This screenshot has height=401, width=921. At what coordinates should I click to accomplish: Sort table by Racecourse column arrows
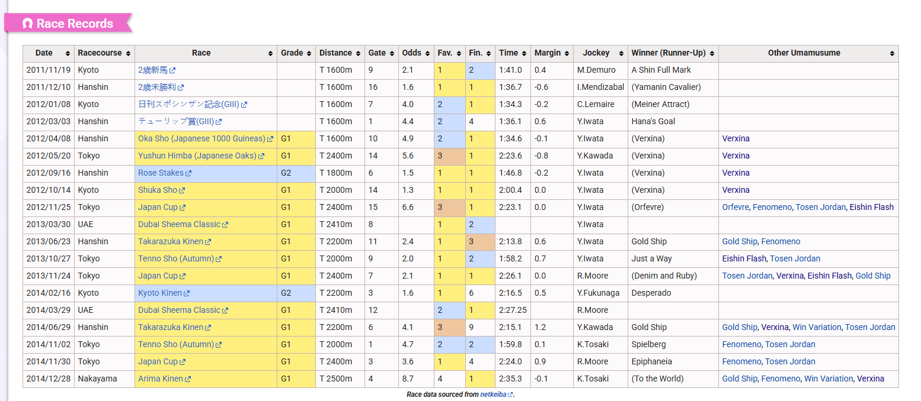point(129,53)
